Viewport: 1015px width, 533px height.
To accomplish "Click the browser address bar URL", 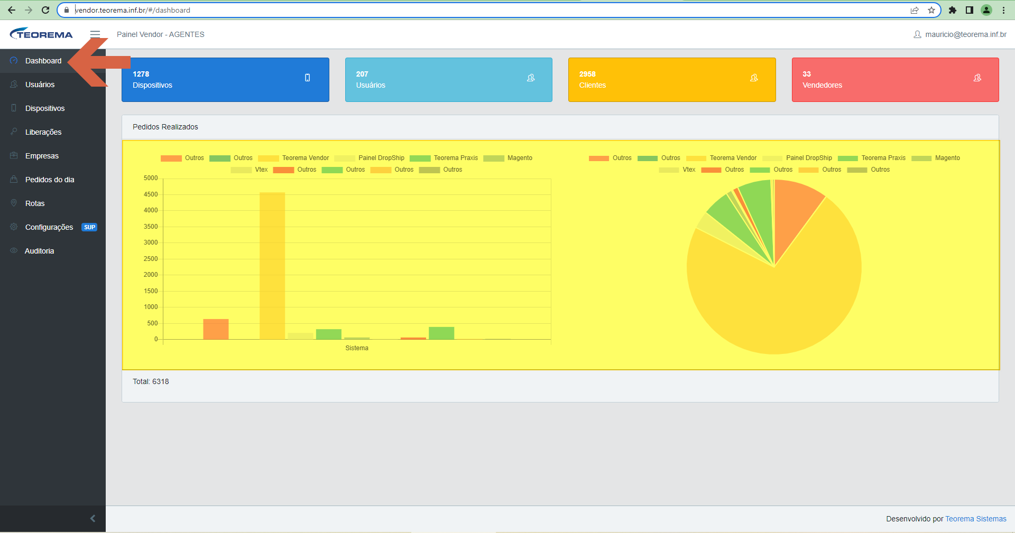I will tap(132, 10).
